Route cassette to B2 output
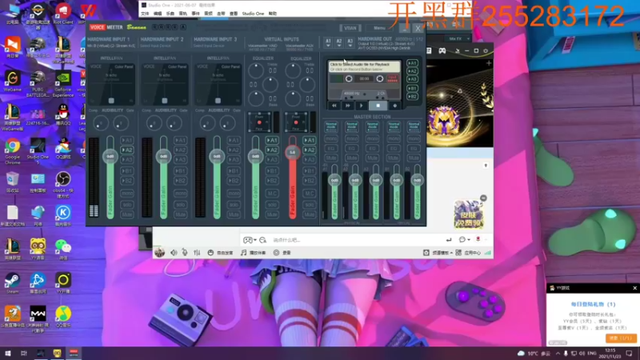Viewport: 640px width, 360px height. (x=412, y=96)
